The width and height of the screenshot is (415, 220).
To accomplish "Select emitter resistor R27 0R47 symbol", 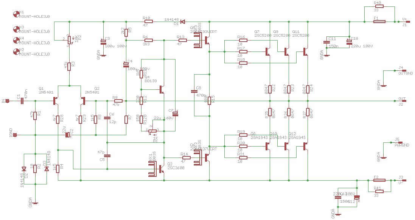I will pos(308,112).
